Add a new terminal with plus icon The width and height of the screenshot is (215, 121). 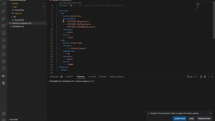[x=195, y=77]
